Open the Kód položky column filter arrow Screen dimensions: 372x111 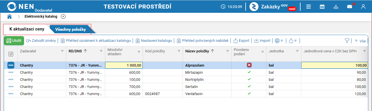(179, 51)
